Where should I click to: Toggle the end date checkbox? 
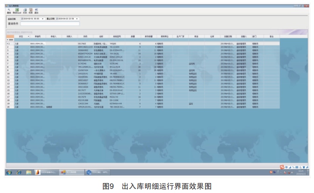click(x=57, y=18)
